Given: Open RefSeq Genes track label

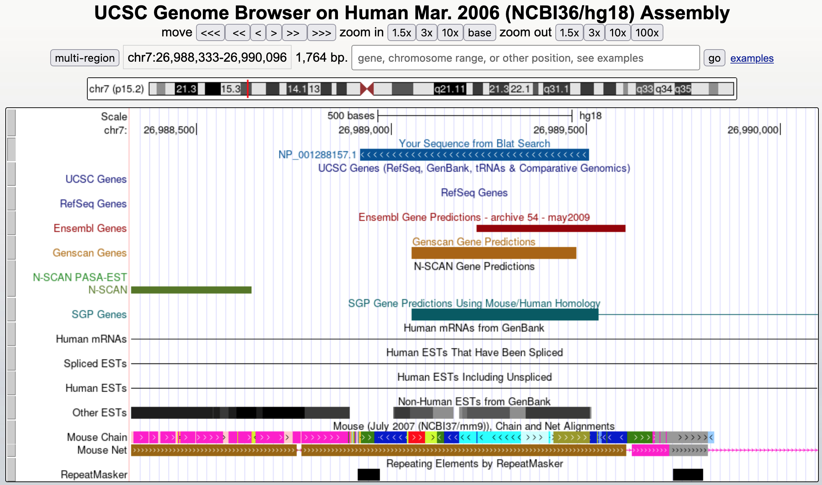Looking at the screenshot, I should pyautogui.click(x=93, y=204).
